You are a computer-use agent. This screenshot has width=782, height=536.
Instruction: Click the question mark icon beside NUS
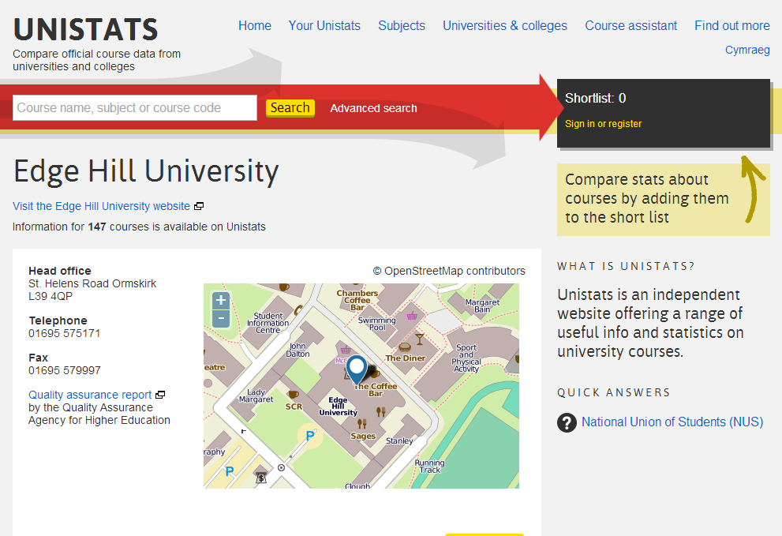coord(567,422)
